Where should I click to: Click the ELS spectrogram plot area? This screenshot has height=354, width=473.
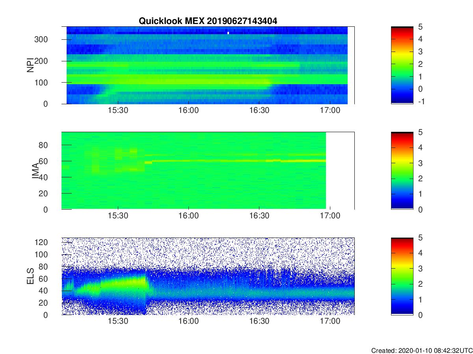(x=208, y=277)
